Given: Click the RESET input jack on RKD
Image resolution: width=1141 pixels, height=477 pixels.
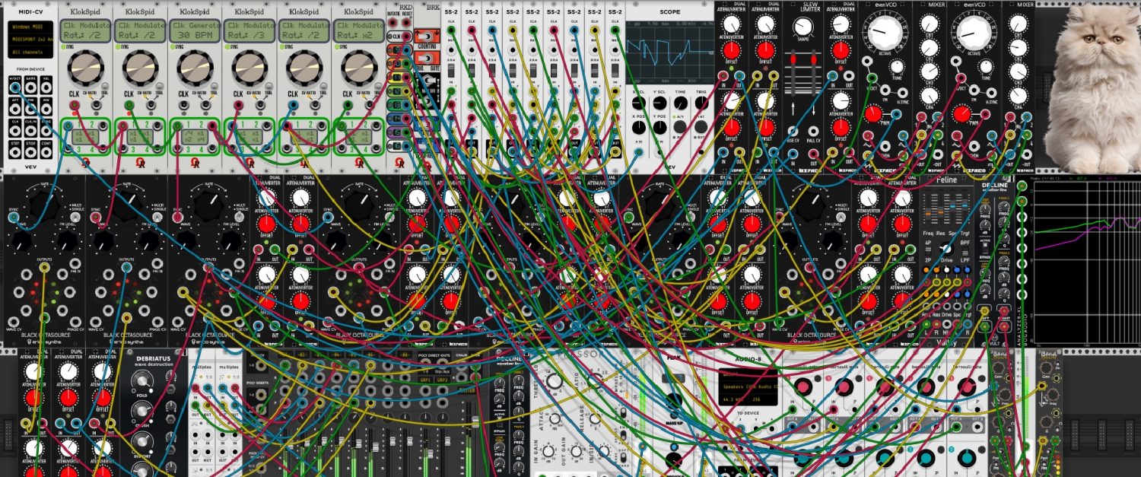Looking at the screenshot, I should [x=406, y=22].
